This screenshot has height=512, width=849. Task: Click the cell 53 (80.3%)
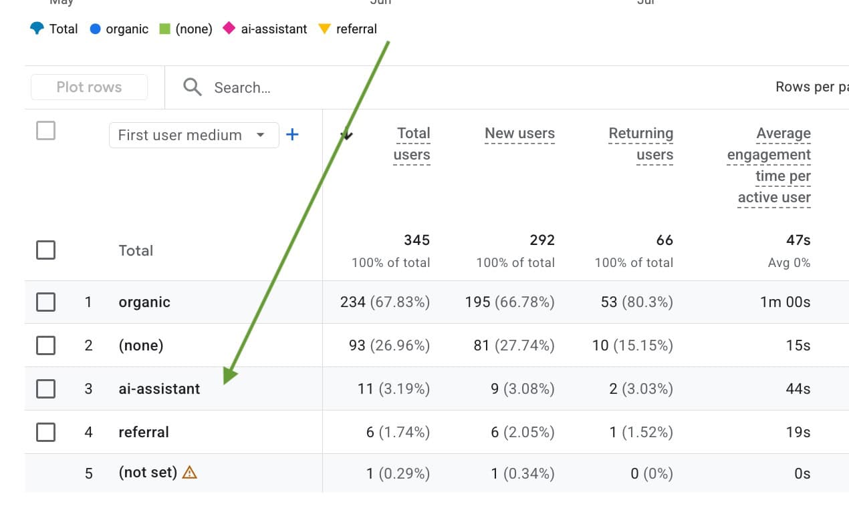tap(637, 302)
